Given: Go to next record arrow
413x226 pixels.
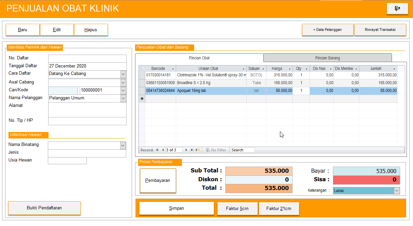Looking at the screenshot, I should pyautogui.click(x=186, y=150).
